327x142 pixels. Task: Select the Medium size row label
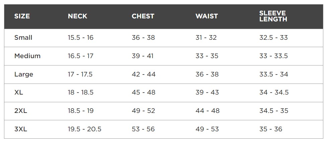click(x=27, y=56)
